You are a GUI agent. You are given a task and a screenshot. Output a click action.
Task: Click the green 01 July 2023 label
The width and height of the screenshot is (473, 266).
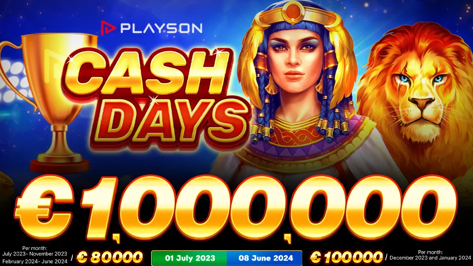(x=190, y=258)
